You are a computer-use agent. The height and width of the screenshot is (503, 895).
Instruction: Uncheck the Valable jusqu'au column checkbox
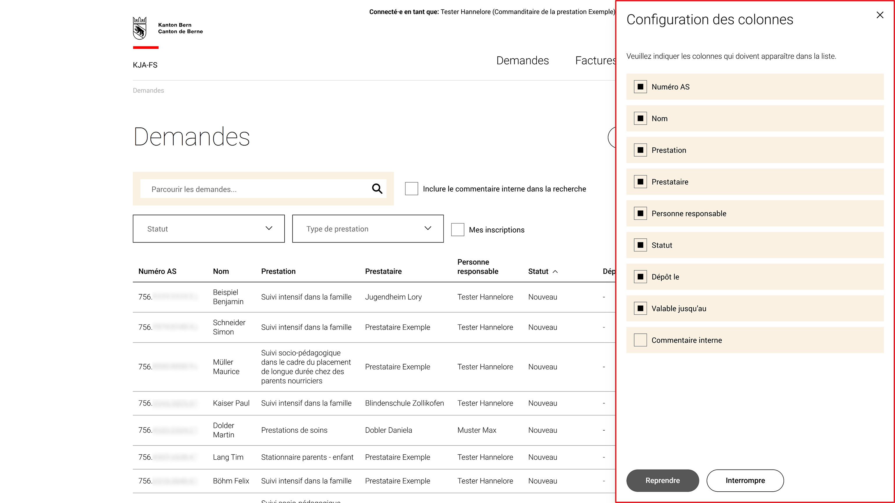click(640, 309)
